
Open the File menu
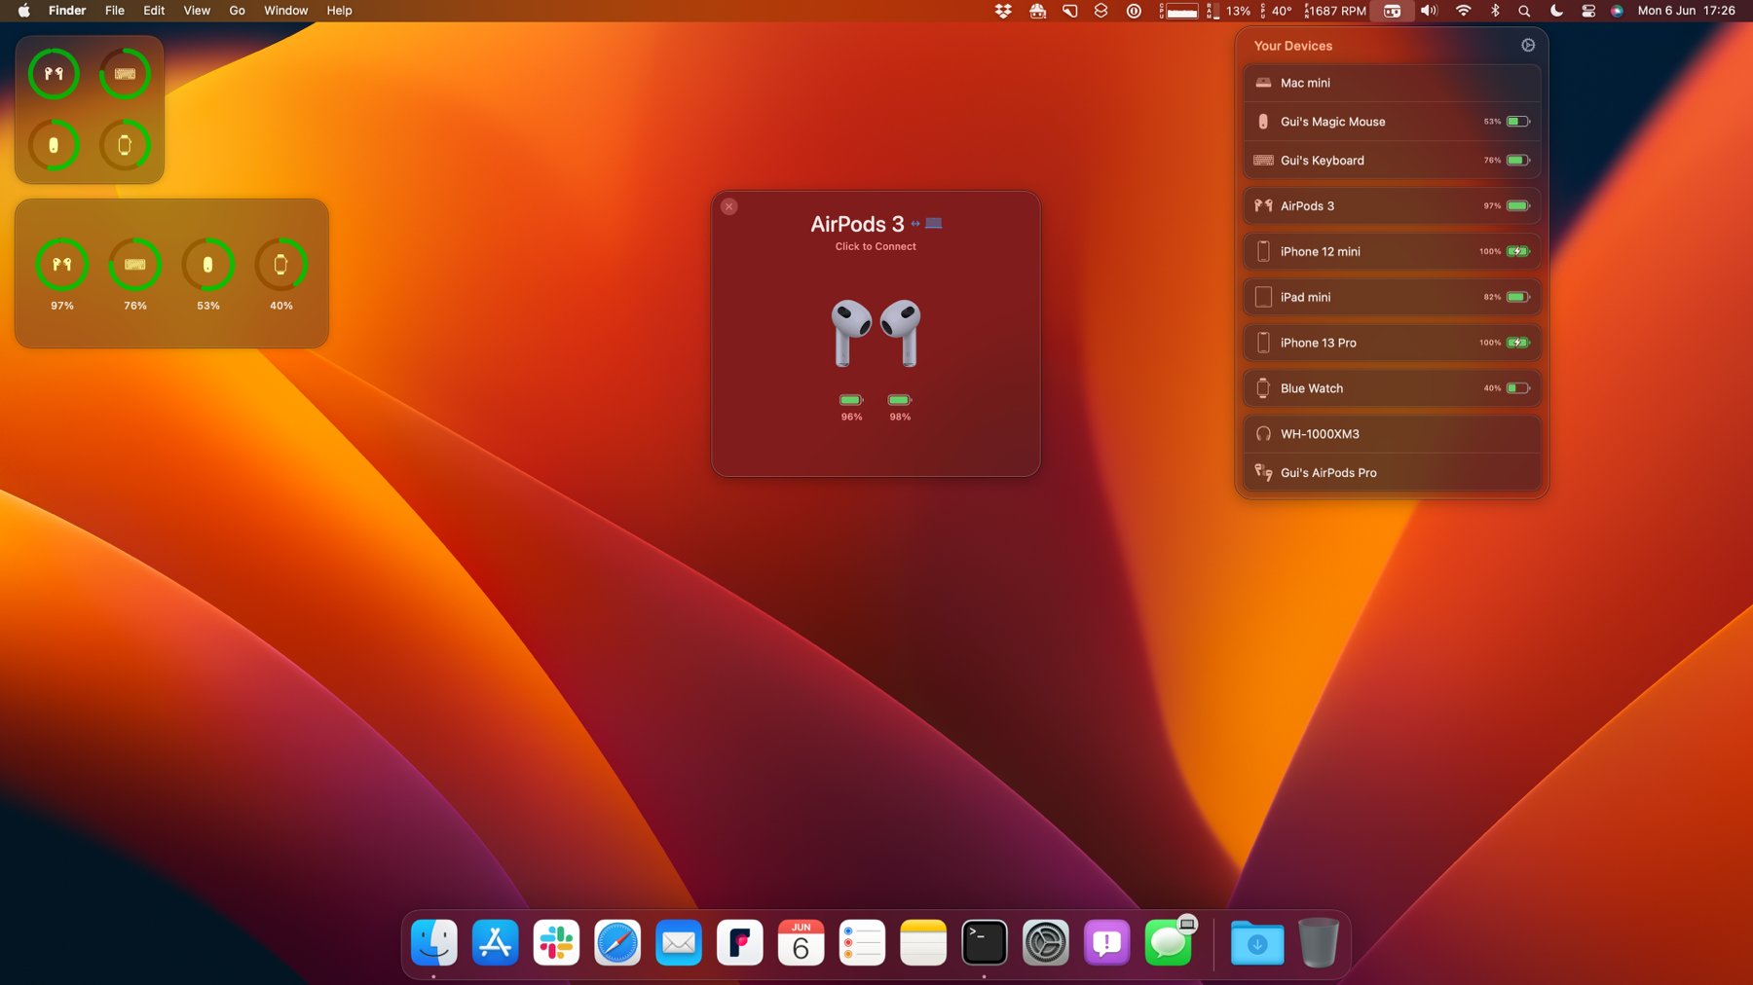tap(115, 11)
